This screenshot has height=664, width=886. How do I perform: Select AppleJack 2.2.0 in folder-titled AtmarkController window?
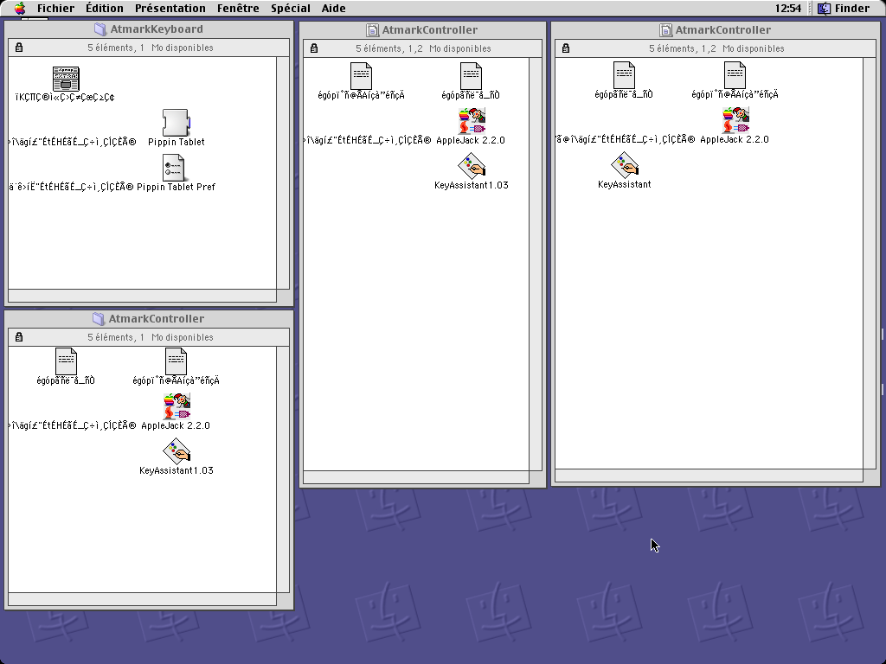(x=177, y=406)
